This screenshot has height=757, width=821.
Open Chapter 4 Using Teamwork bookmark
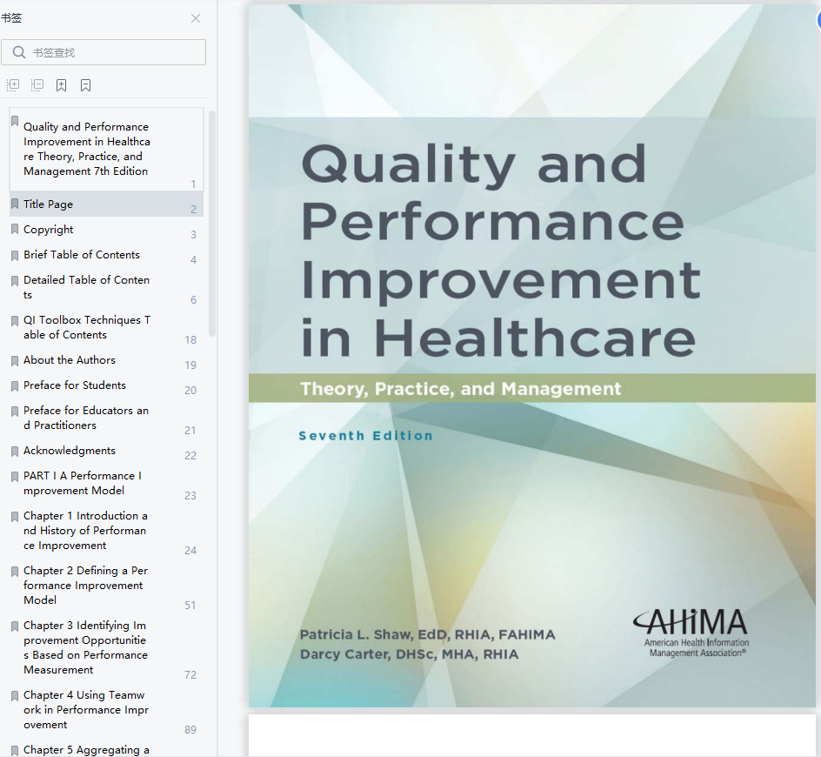106,710
